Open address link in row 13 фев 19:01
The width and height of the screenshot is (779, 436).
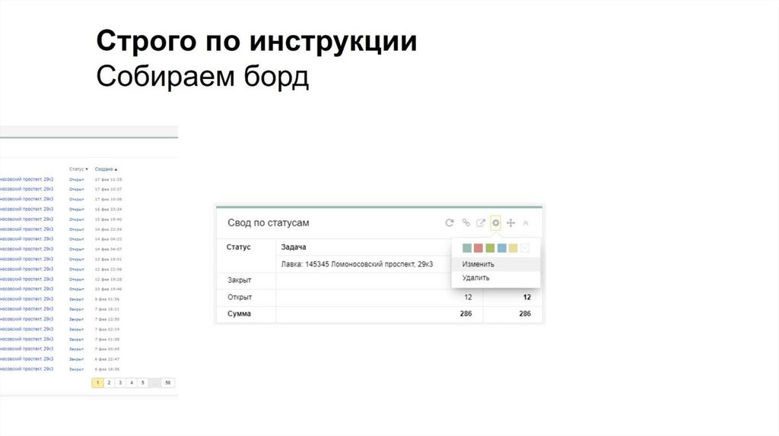coord(27,260)
